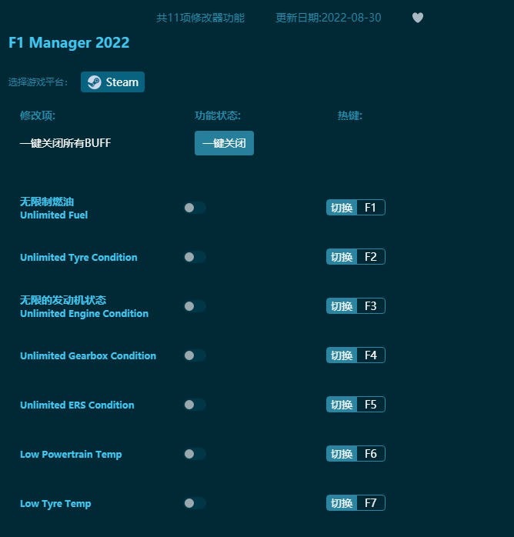The width and height of the screenshot is (514, 537).
Task: Click the 切换 button for F7 hotkey
Action: (342, 503)
